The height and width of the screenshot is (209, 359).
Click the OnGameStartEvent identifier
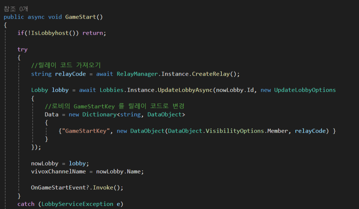59,188
